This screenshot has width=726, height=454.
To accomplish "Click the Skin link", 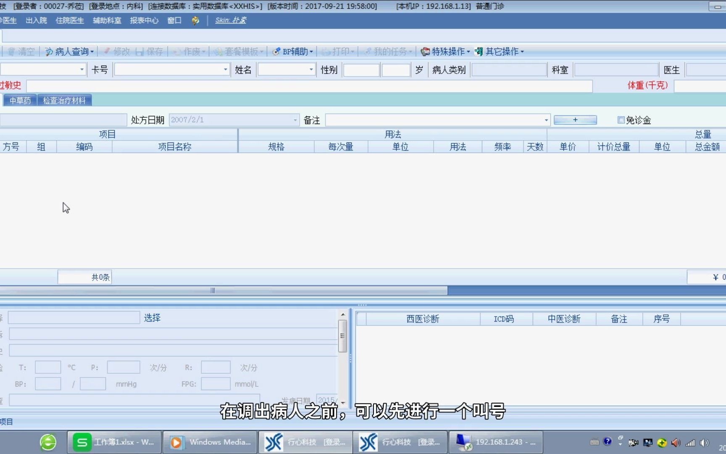I will (x=231, y=20).
